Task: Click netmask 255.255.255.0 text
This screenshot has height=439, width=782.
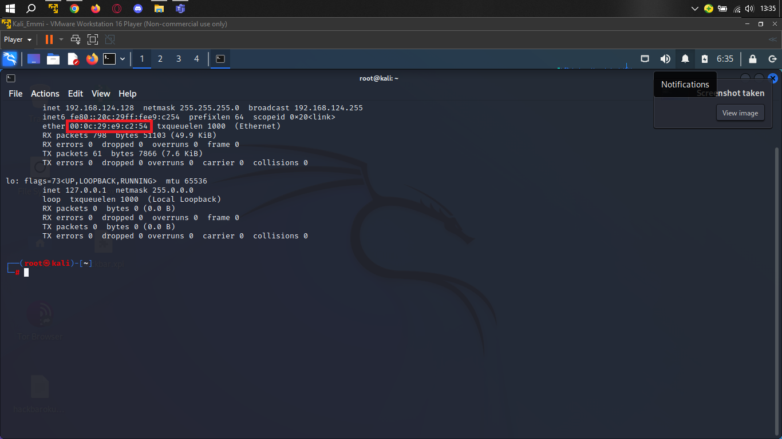Action: [191, 108]
